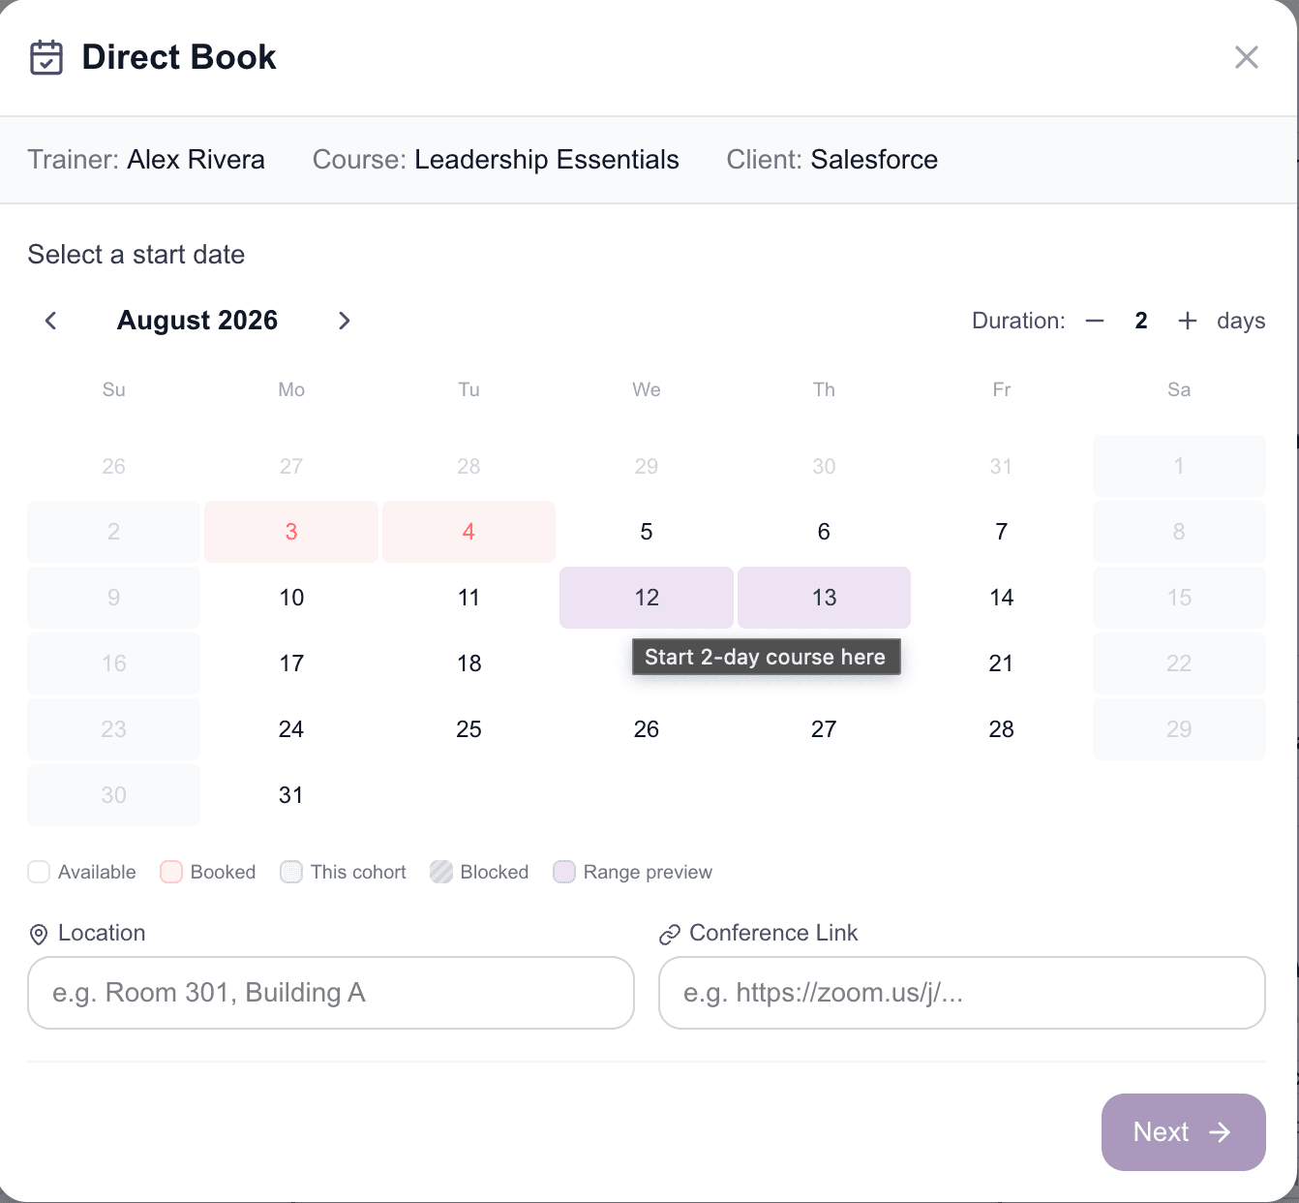Select August 7 on the calendar
The width and height of the screenshot is (1299, 1203).
pos(1002,532)
